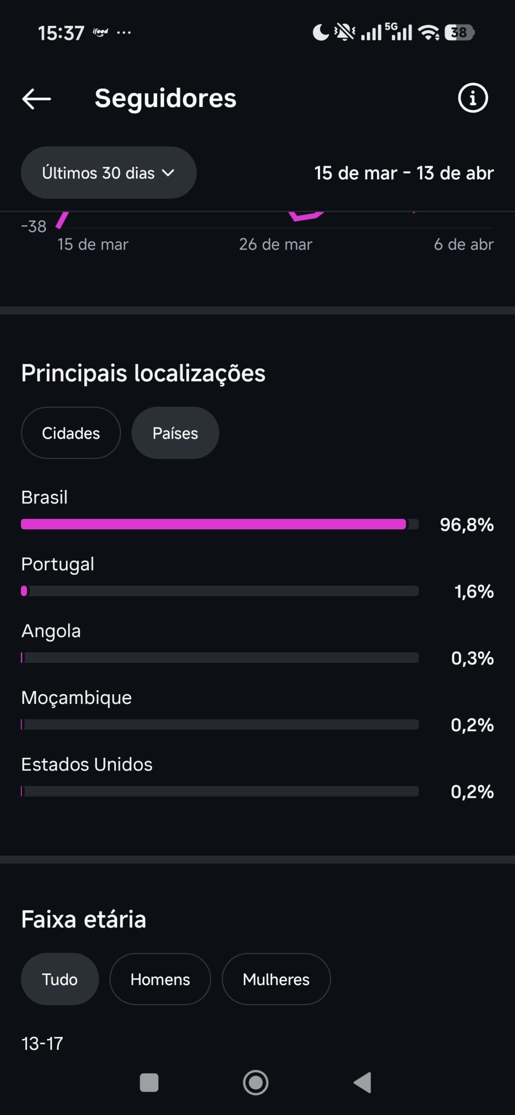Tap the Android back triangle button
This screenshot has height=1115, width=515.
coord(363,1082)
